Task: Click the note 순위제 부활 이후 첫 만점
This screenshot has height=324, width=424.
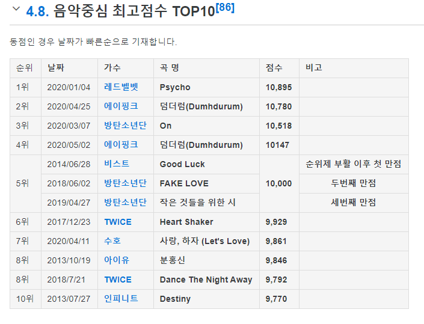Action: click(354, 164)
